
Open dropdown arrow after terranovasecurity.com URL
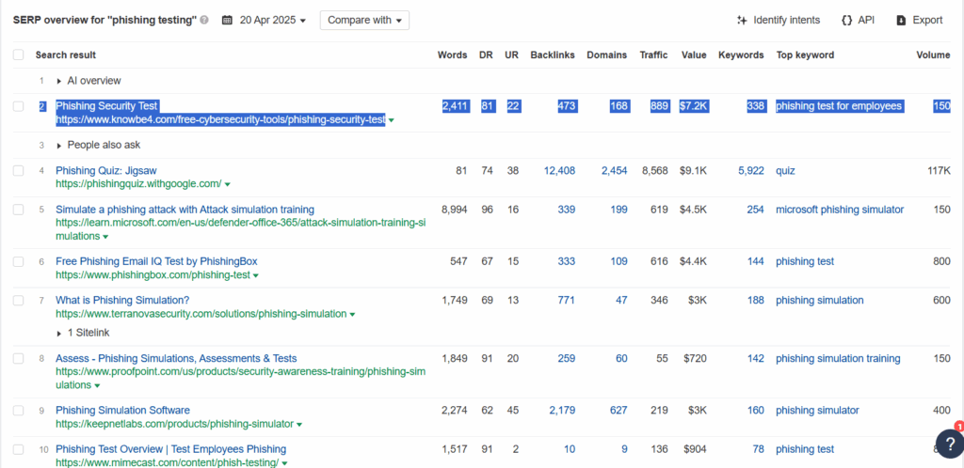pyautogui.click(x=352, y=315)
